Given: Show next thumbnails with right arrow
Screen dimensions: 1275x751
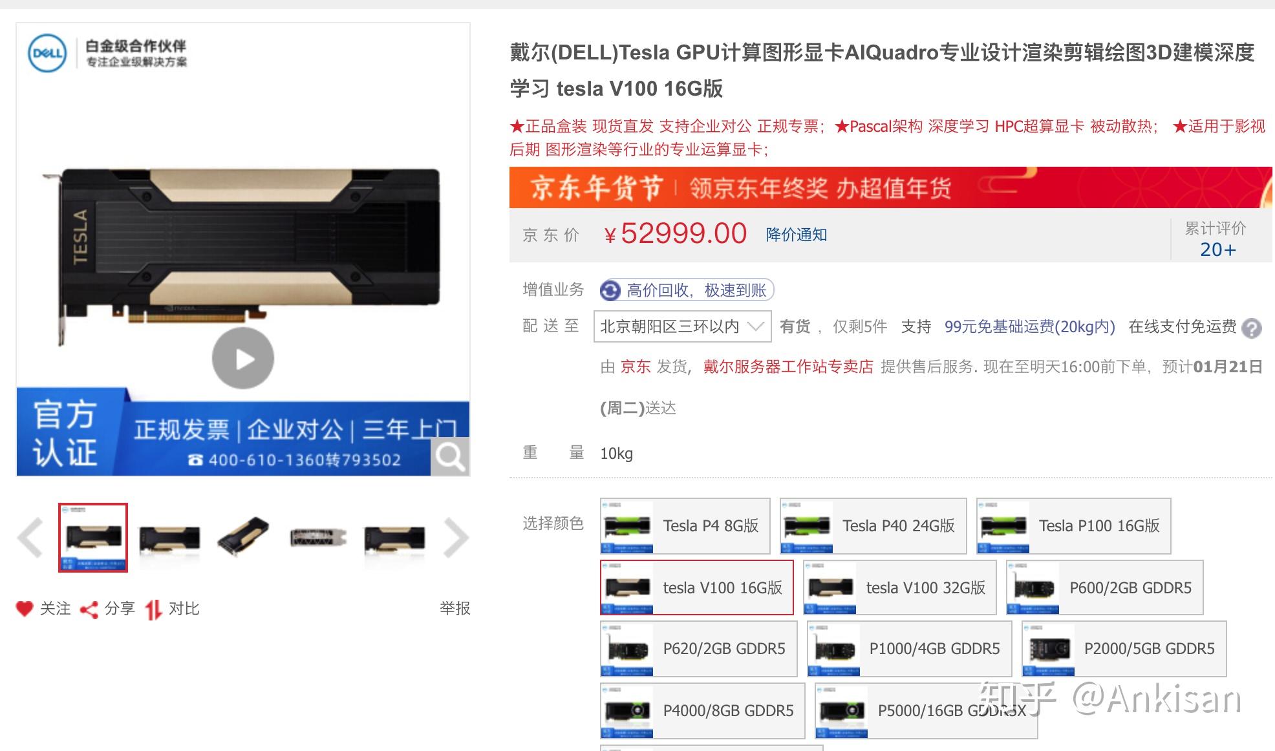Looking at the screenshot, I should coord(456,538).
